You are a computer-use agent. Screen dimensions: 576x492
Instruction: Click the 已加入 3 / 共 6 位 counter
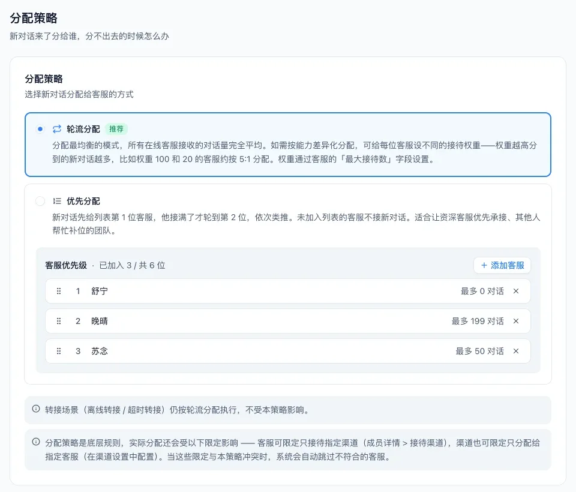pos(132,265)
